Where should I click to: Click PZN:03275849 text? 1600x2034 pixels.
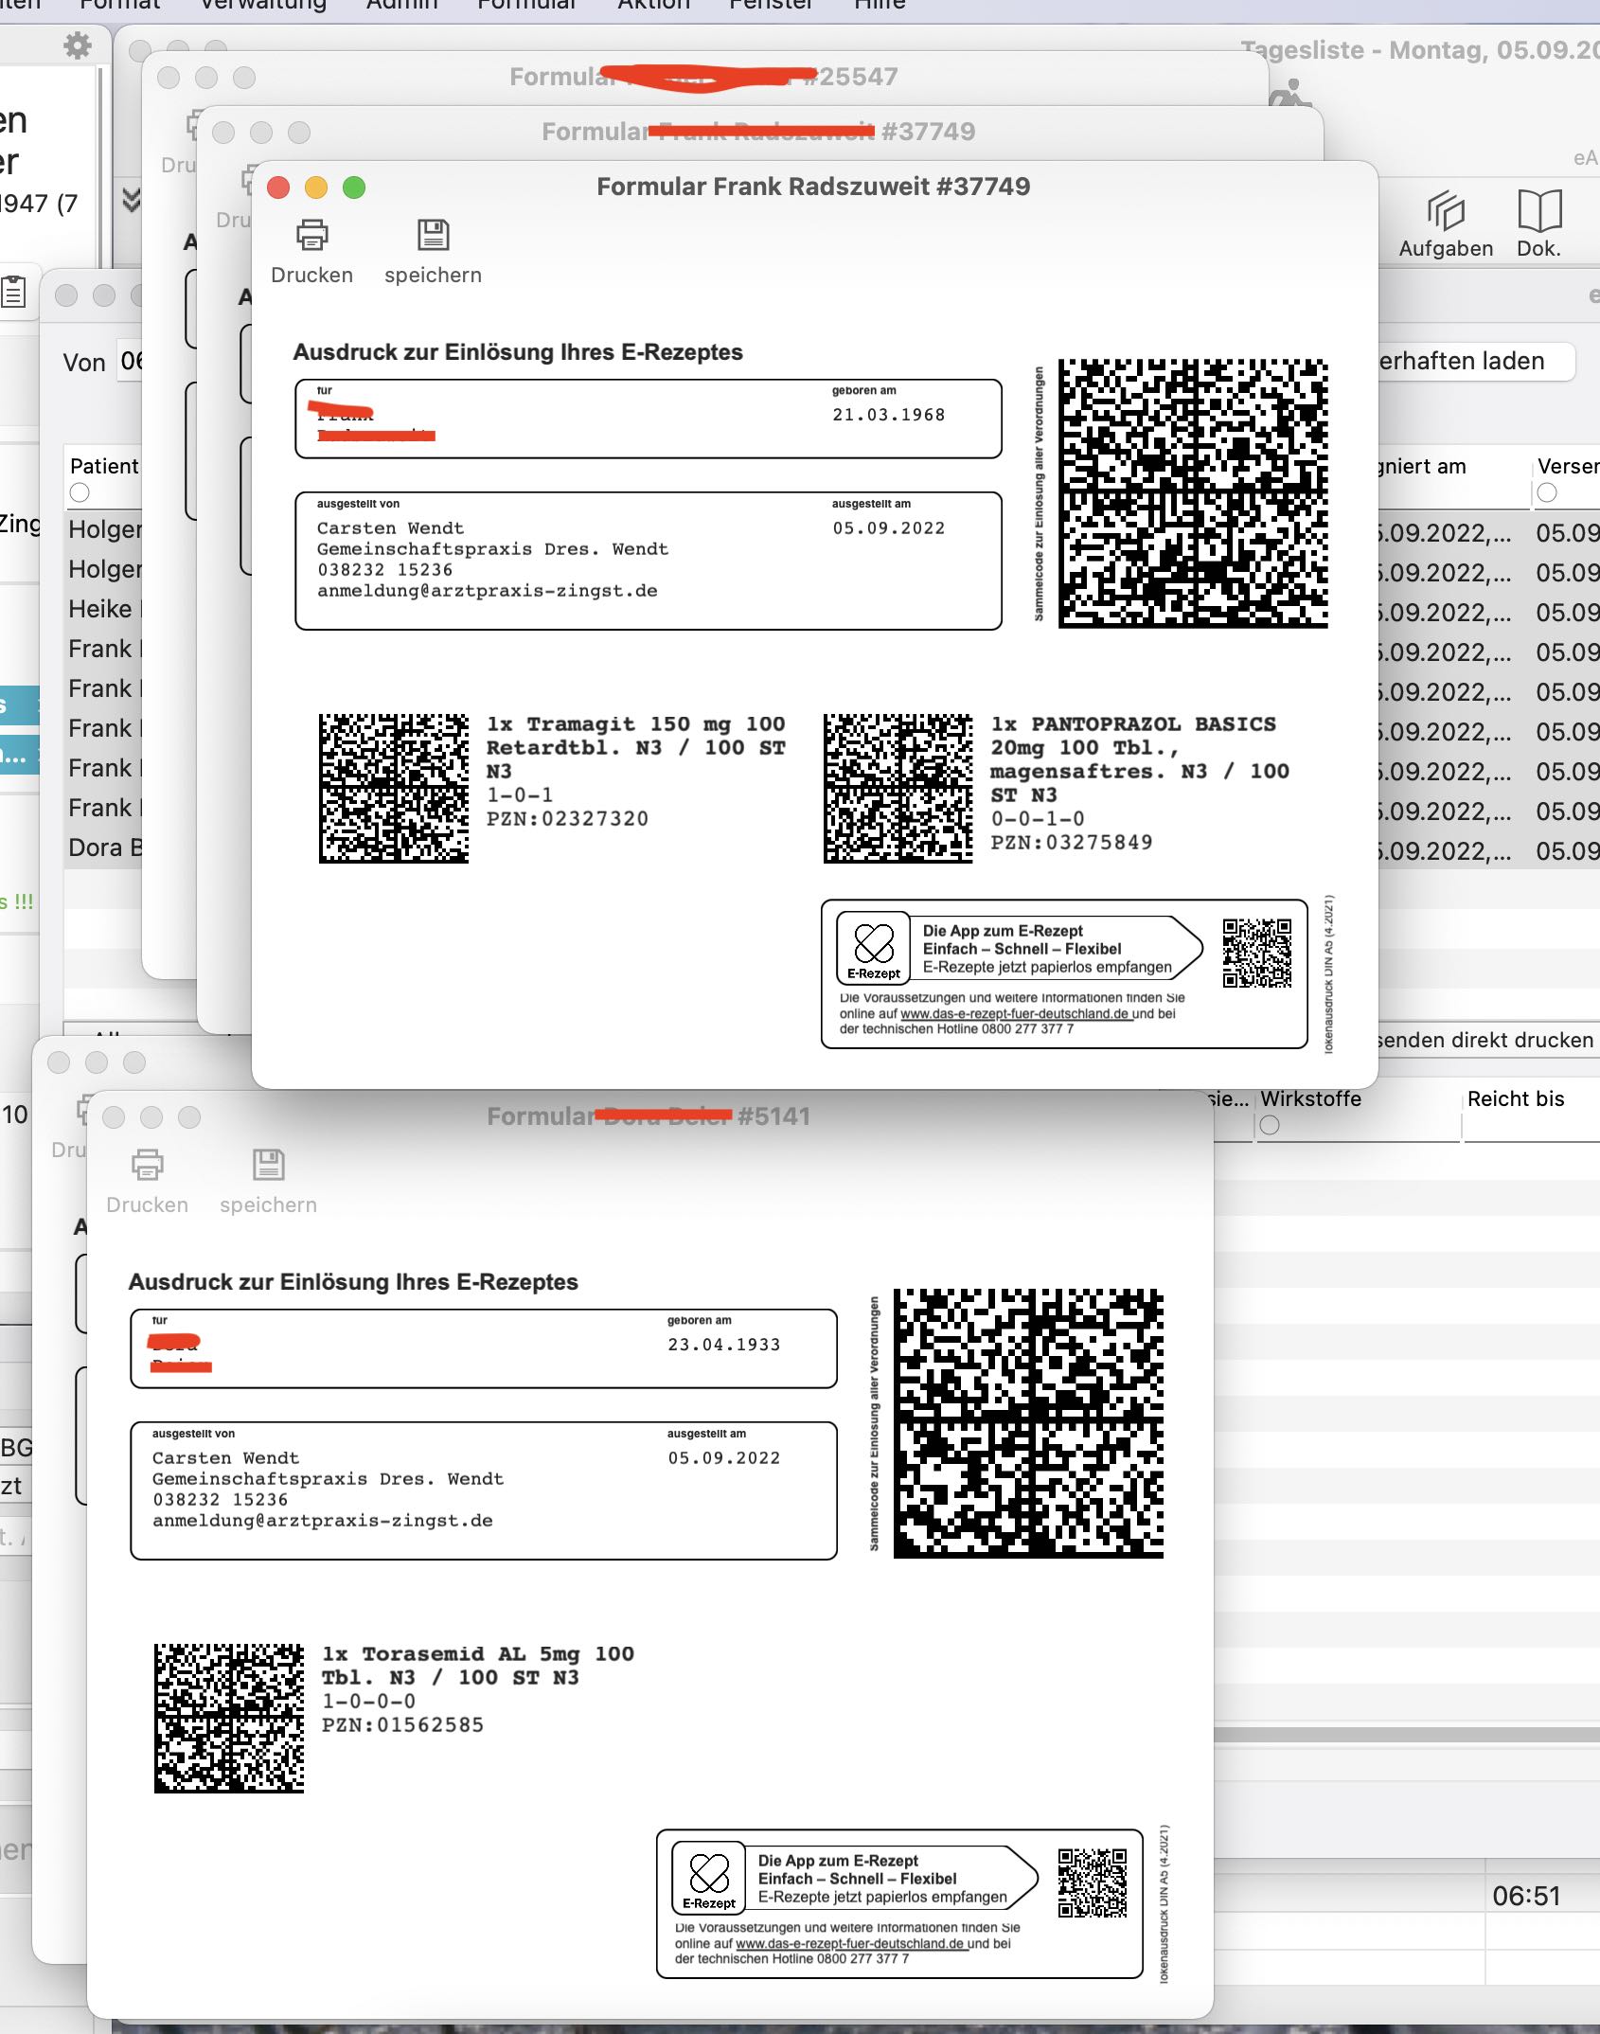pos(1072,843)
